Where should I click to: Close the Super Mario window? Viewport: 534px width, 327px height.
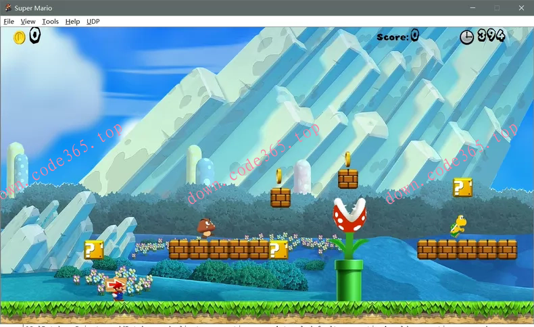(x=521, y=8)
